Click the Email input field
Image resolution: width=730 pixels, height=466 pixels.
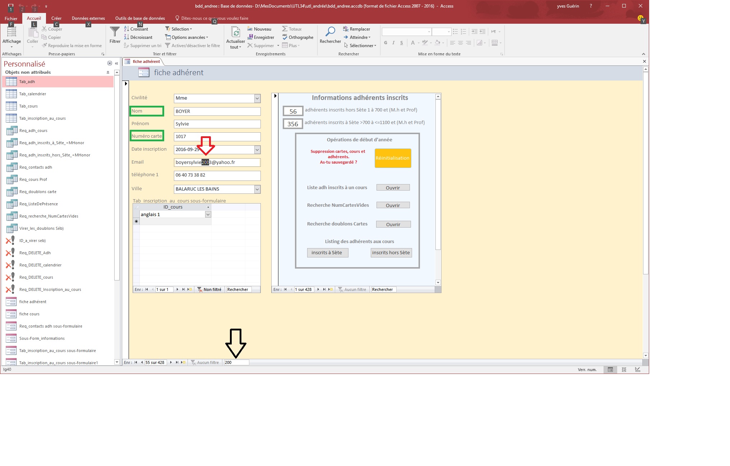[217, 163]
